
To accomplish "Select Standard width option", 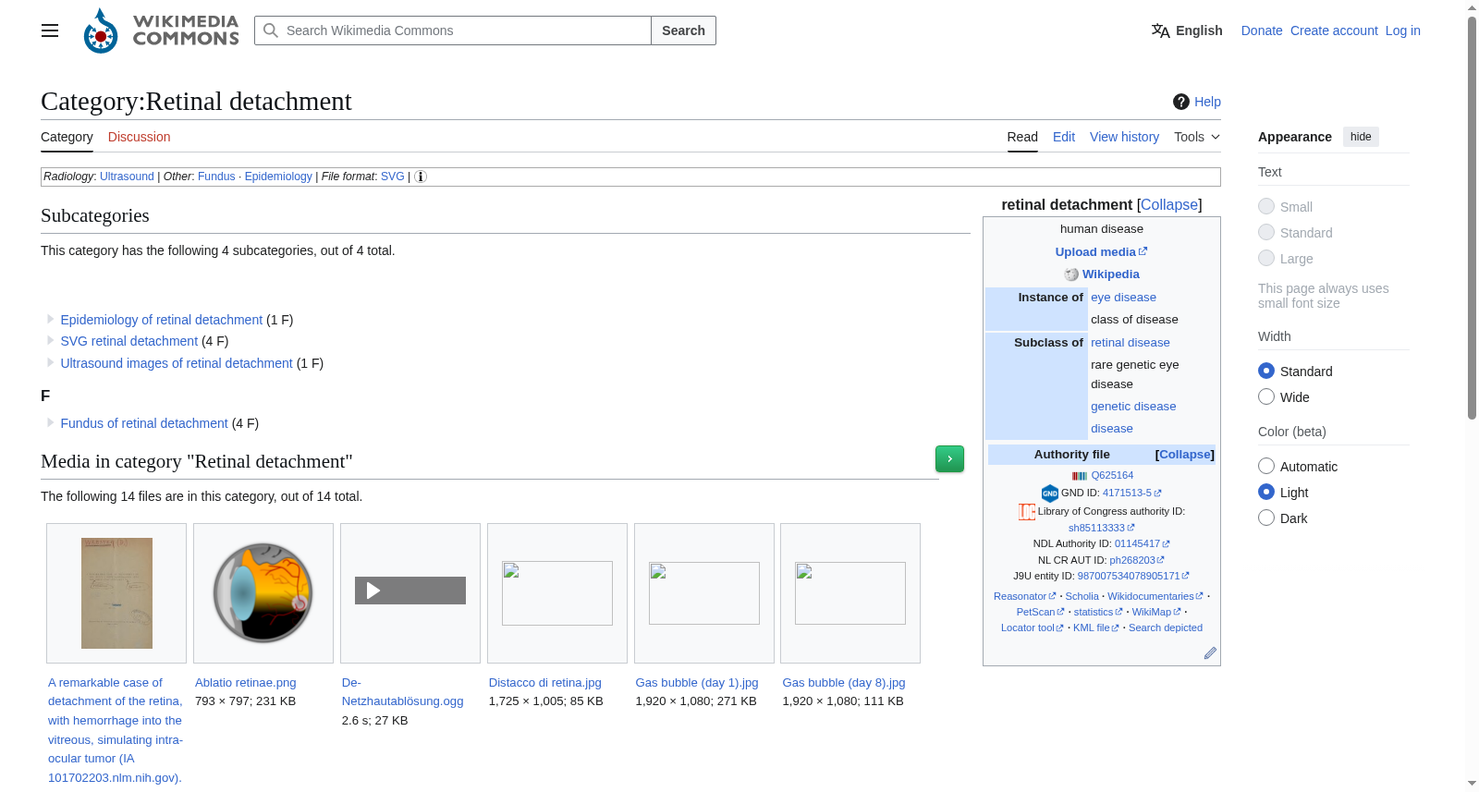I will click(1266, 371).
